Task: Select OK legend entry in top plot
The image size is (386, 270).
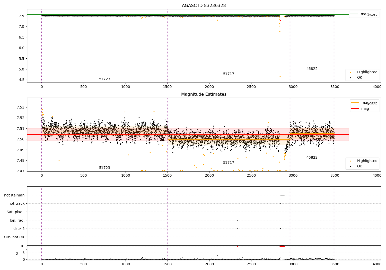Action: pyautogui.click(x=359, y=78)
